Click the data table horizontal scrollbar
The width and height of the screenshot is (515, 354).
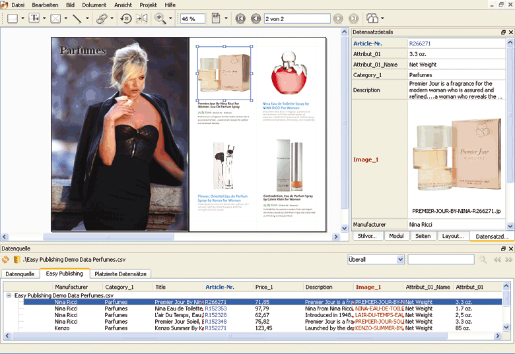(x=230, y=336)
